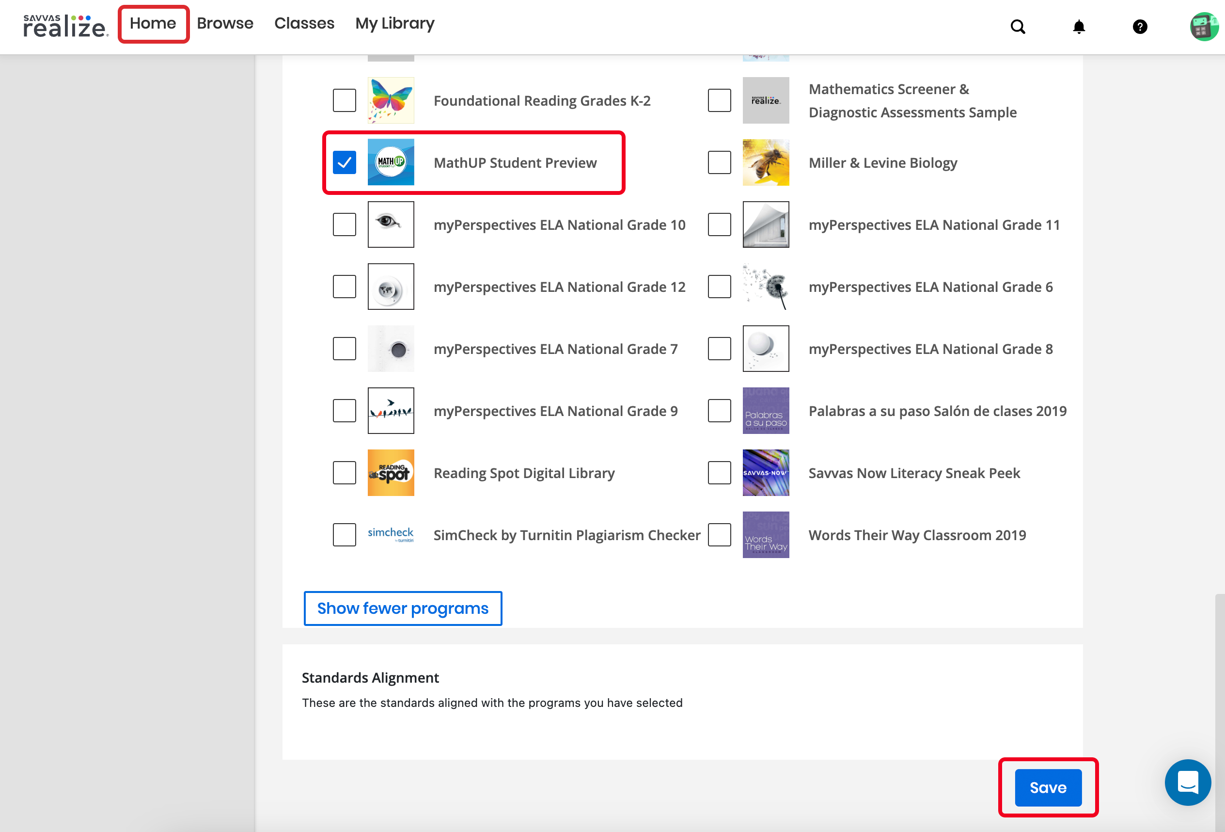Click myPerspectives Grade 12 globe thumbnail

(x=391, y=287)
